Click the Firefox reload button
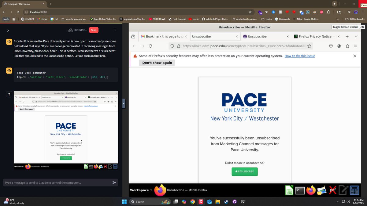The width and height of the screenshot is (367, 206). [150, 46]
